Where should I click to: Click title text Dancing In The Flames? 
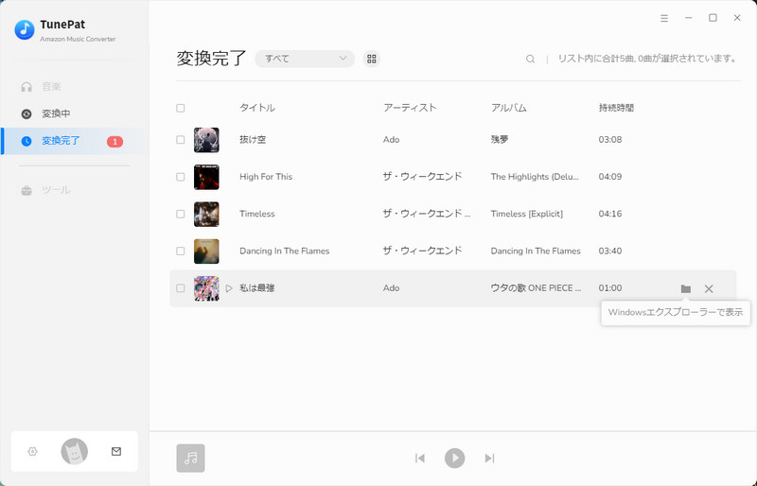coord(285,251)
